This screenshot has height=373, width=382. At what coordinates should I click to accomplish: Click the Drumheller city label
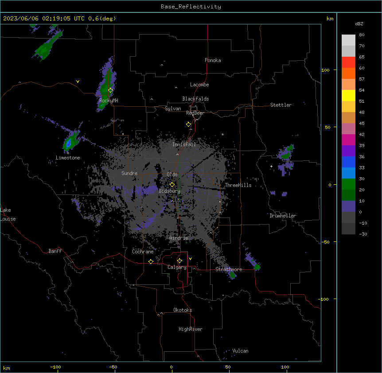click(283, 216)
